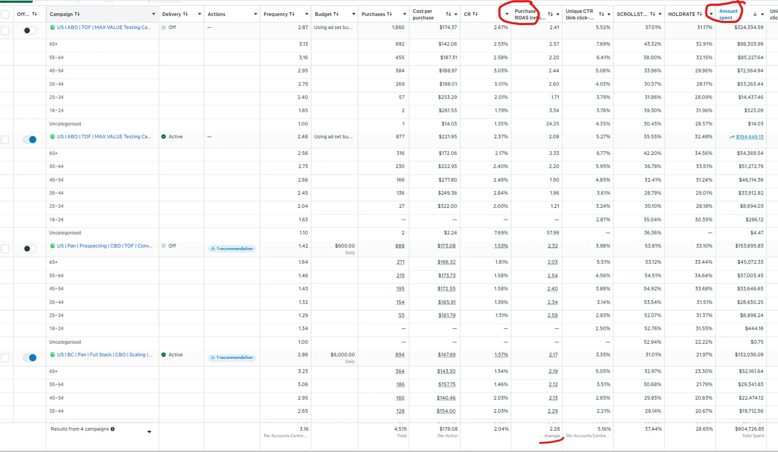The height and width of the screenshot is (452, 778).
Task: Open the Cost per purchase dropdown menu
Action: coord(456,14)
